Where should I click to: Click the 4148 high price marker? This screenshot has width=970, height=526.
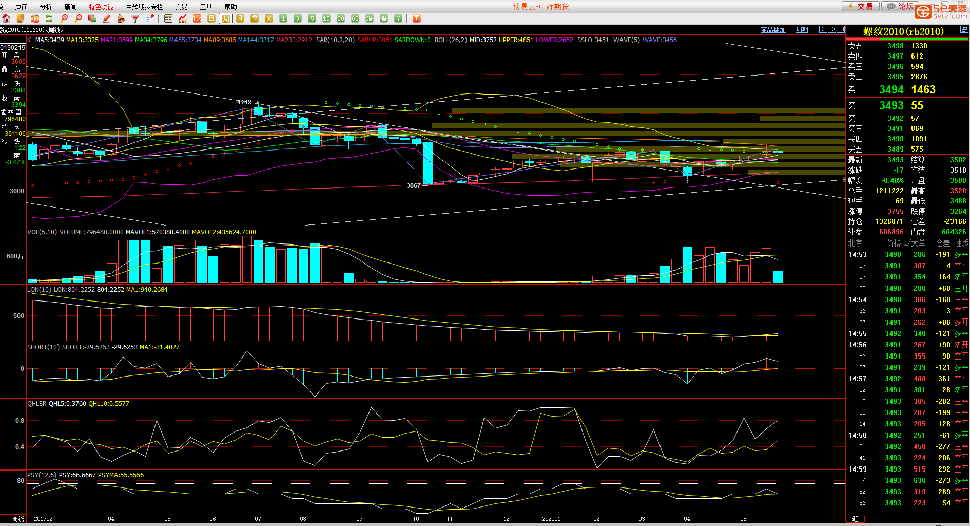click(244, 102)
